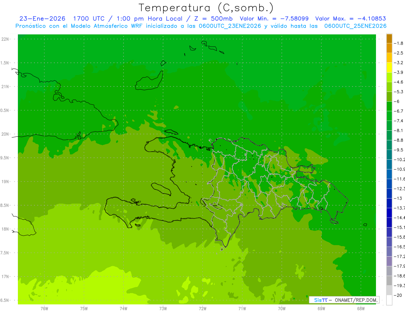Click the "22N" latitude tick label
405x313 pixels.
click(x=5, y=39)
